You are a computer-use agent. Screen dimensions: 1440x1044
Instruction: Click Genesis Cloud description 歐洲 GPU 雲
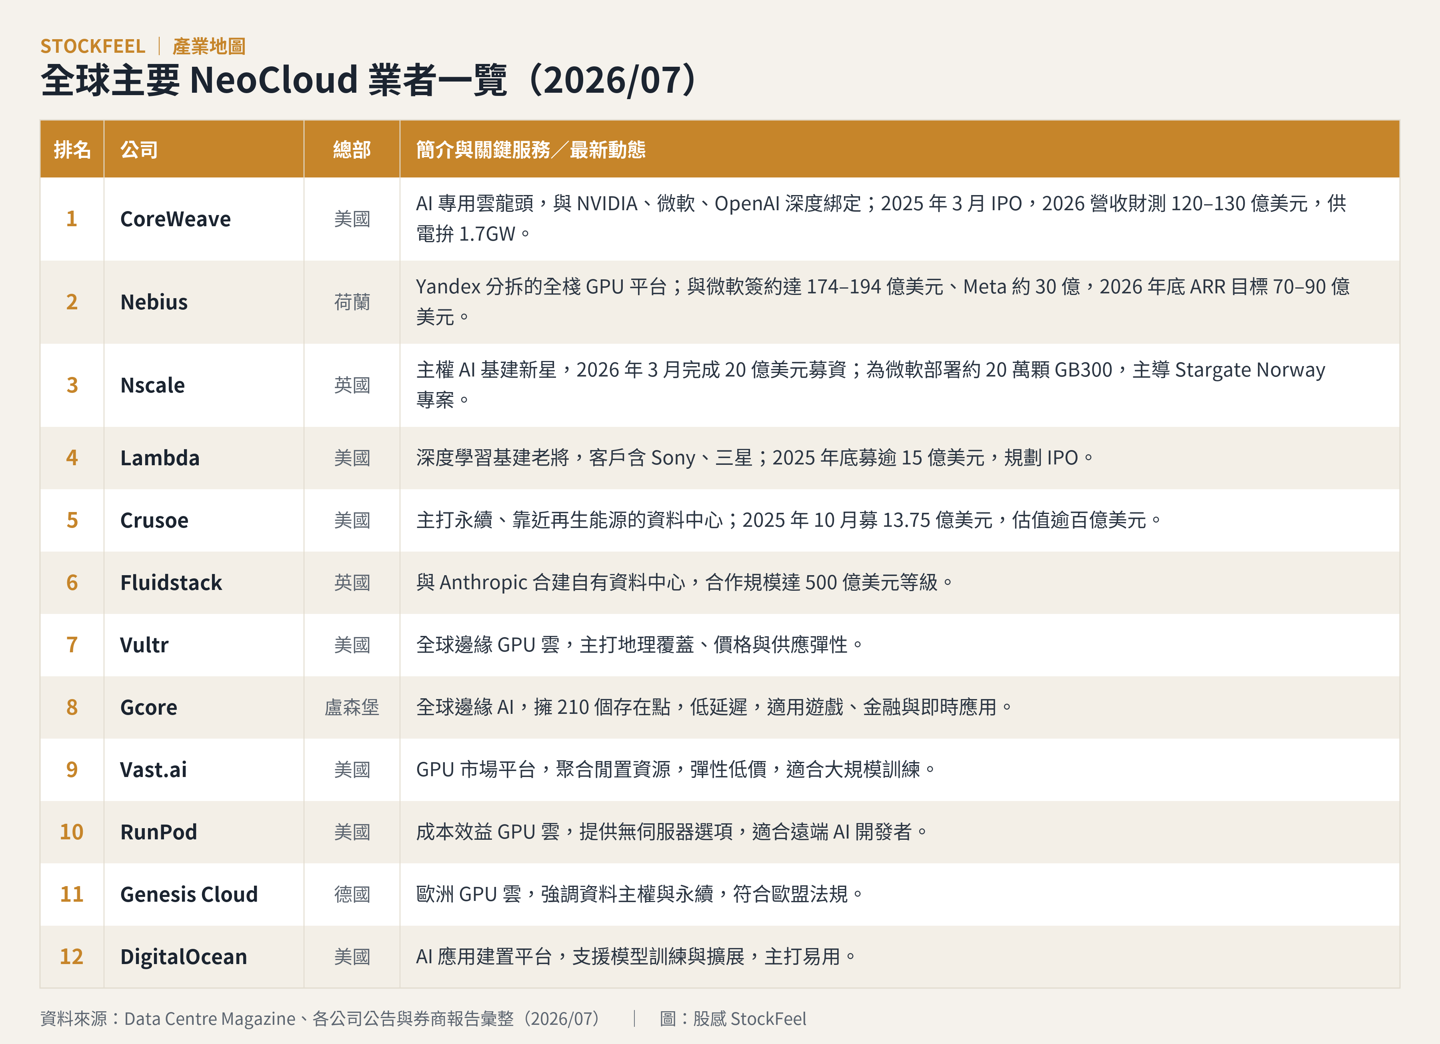click(639, 894)
